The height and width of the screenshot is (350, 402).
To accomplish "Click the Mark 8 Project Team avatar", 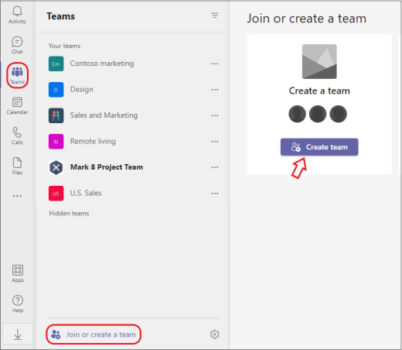I will pyautogui.click(x=56, y=167).
